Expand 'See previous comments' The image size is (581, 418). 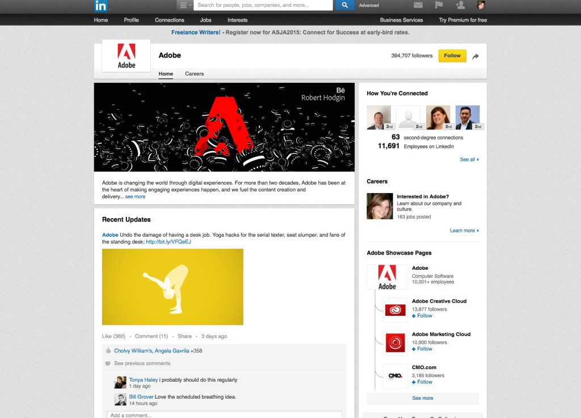click(142, 363)
